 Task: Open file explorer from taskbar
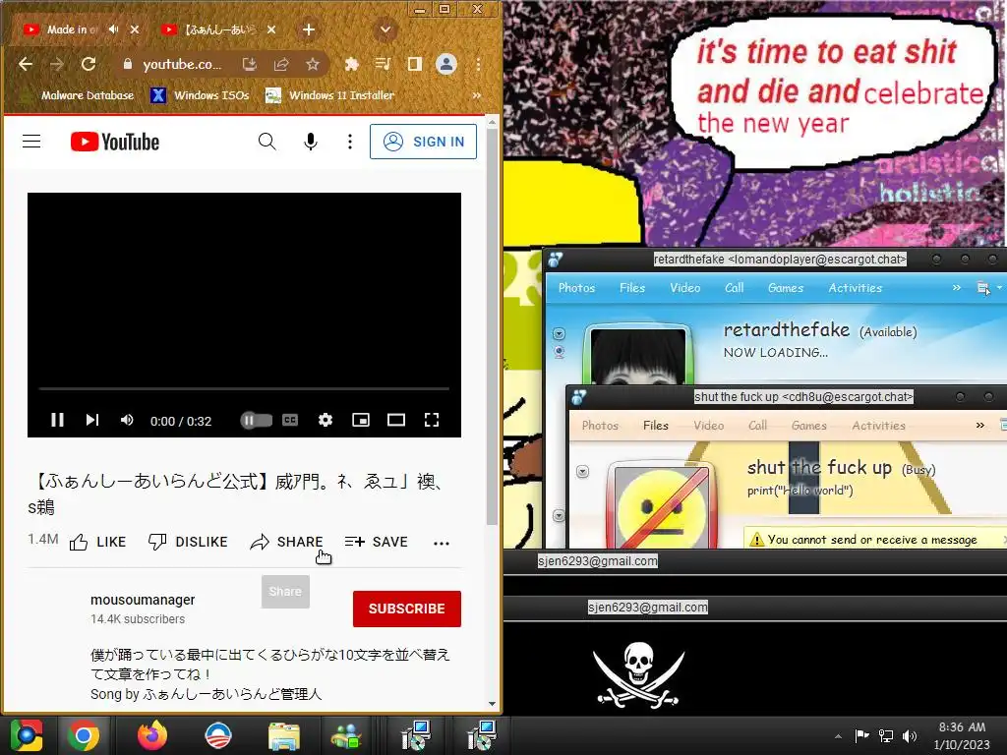pyautogui.click(x=284, y=735)
